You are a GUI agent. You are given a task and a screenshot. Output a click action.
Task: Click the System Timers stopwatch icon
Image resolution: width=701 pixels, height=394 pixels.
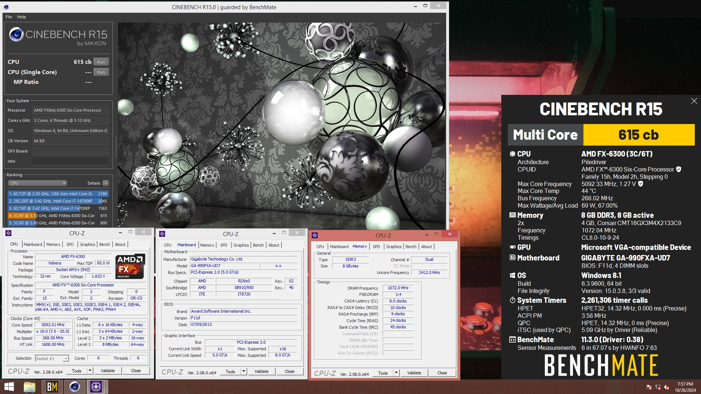click(513, 300)
